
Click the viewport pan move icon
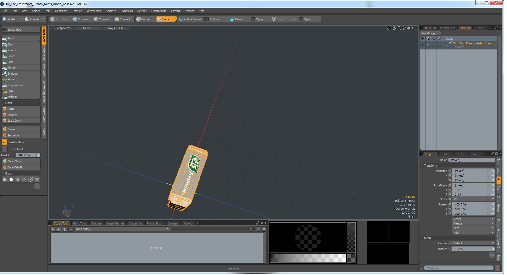click(x=389, y=28)
